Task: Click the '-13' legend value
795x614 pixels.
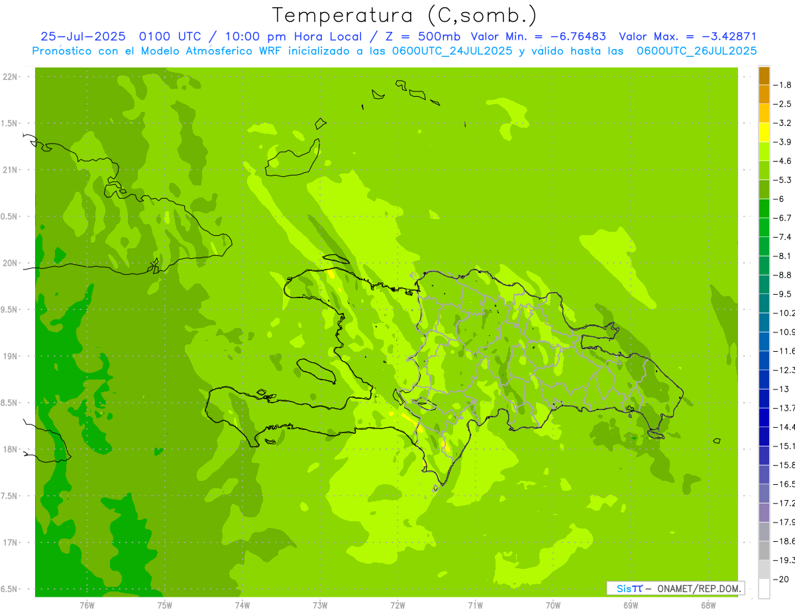Action: pos(782,389)
